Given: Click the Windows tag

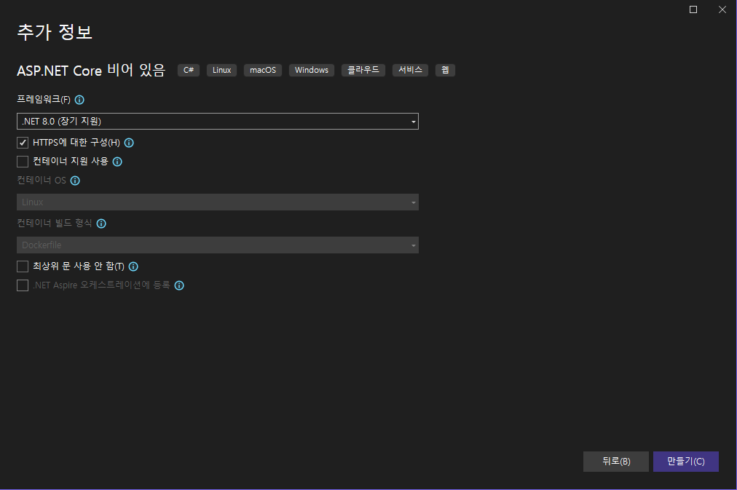Looking at the screenshot, I should (x=312, y=70).
